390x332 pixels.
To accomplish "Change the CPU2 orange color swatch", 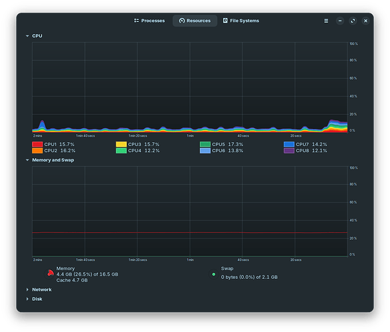I will pyautogui.click(x=37, y=151).
